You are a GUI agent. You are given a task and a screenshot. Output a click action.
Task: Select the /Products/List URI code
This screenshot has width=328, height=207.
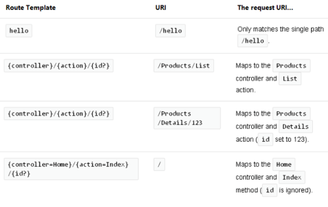pyautogui.click(x=184, y=66)
